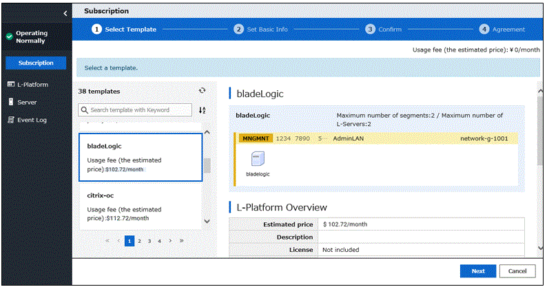Select step 2 Set Basic Info
This screenshot has height=287, width=547.
(260, 30)
